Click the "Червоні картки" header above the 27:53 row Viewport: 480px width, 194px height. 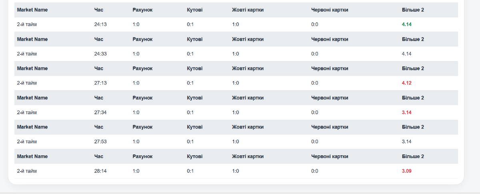tap(330, 127)
